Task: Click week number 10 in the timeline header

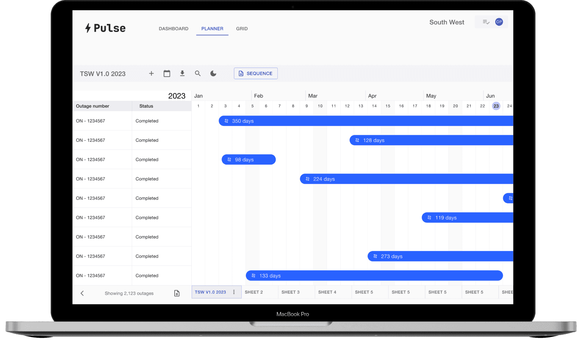Action: point(320,106)
